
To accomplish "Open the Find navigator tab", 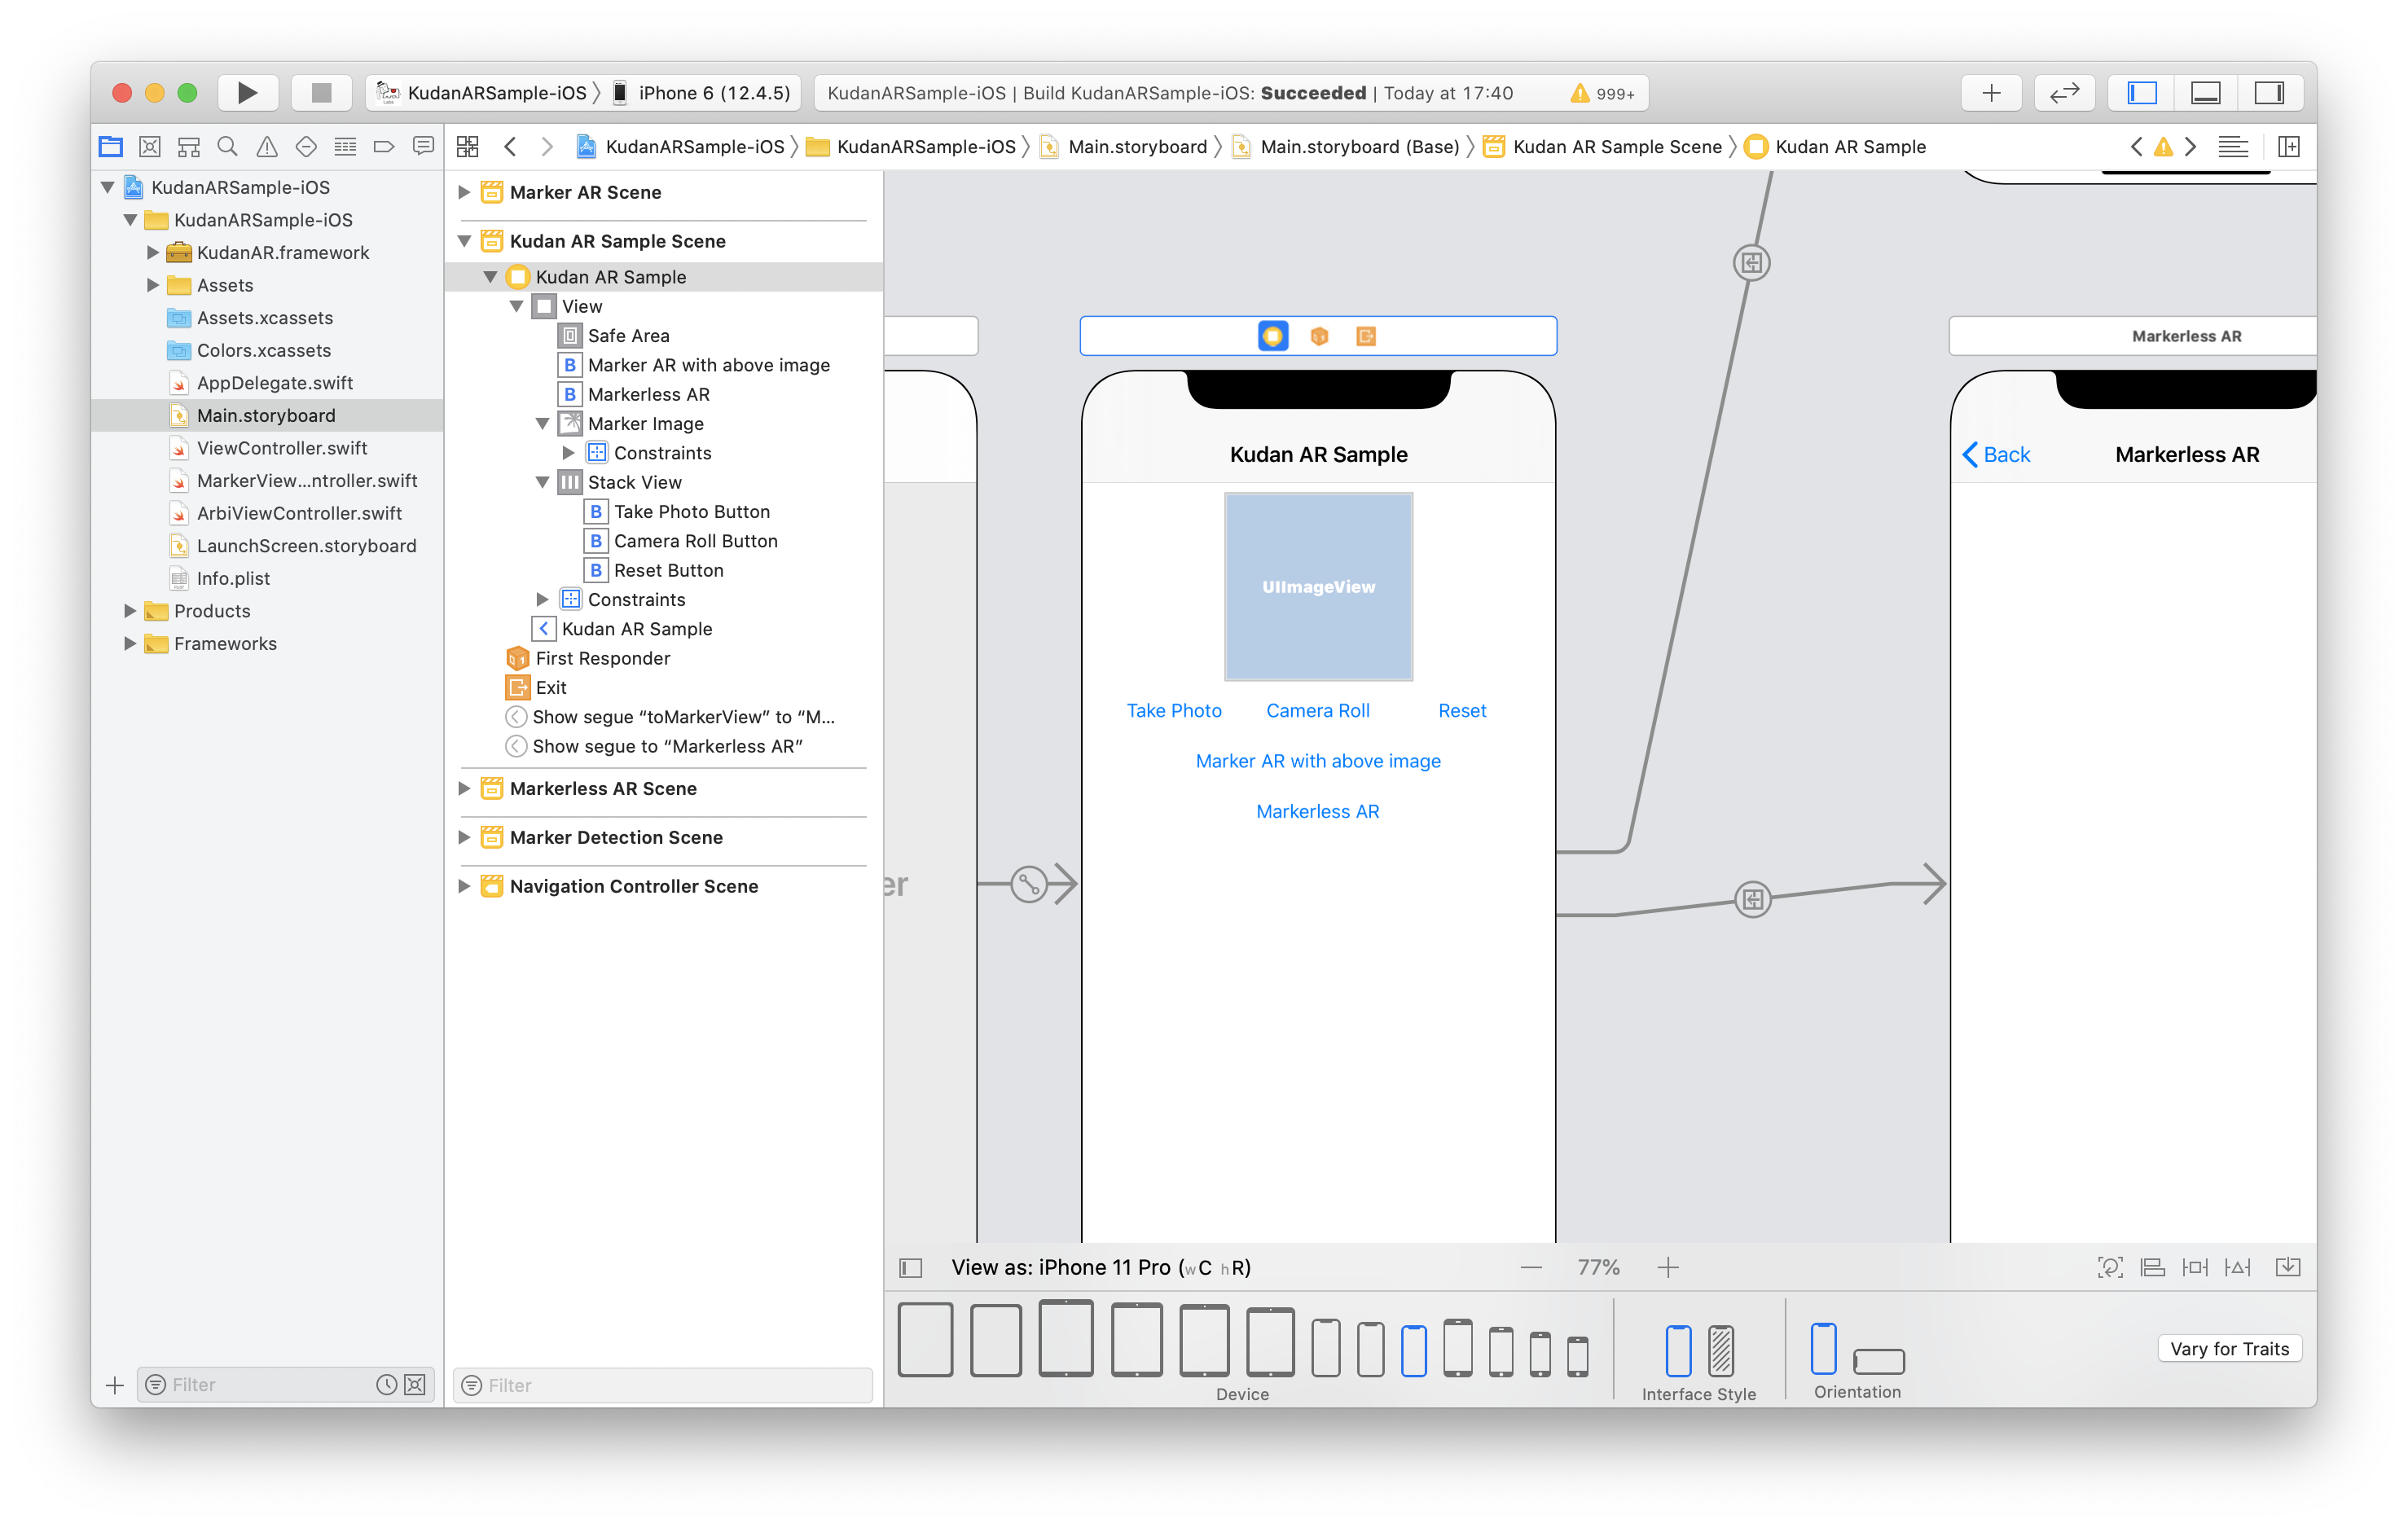I will point(228,147).
